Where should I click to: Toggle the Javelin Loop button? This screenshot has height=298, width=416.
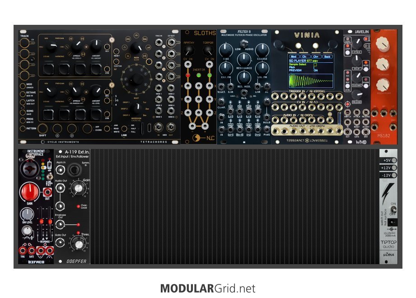click(x=347, y=52)
